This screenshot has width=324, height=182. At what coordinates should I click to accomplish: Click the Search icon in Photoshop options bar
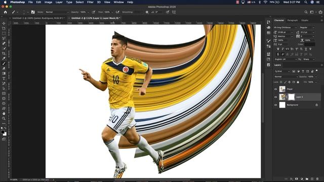pos(306,12)
